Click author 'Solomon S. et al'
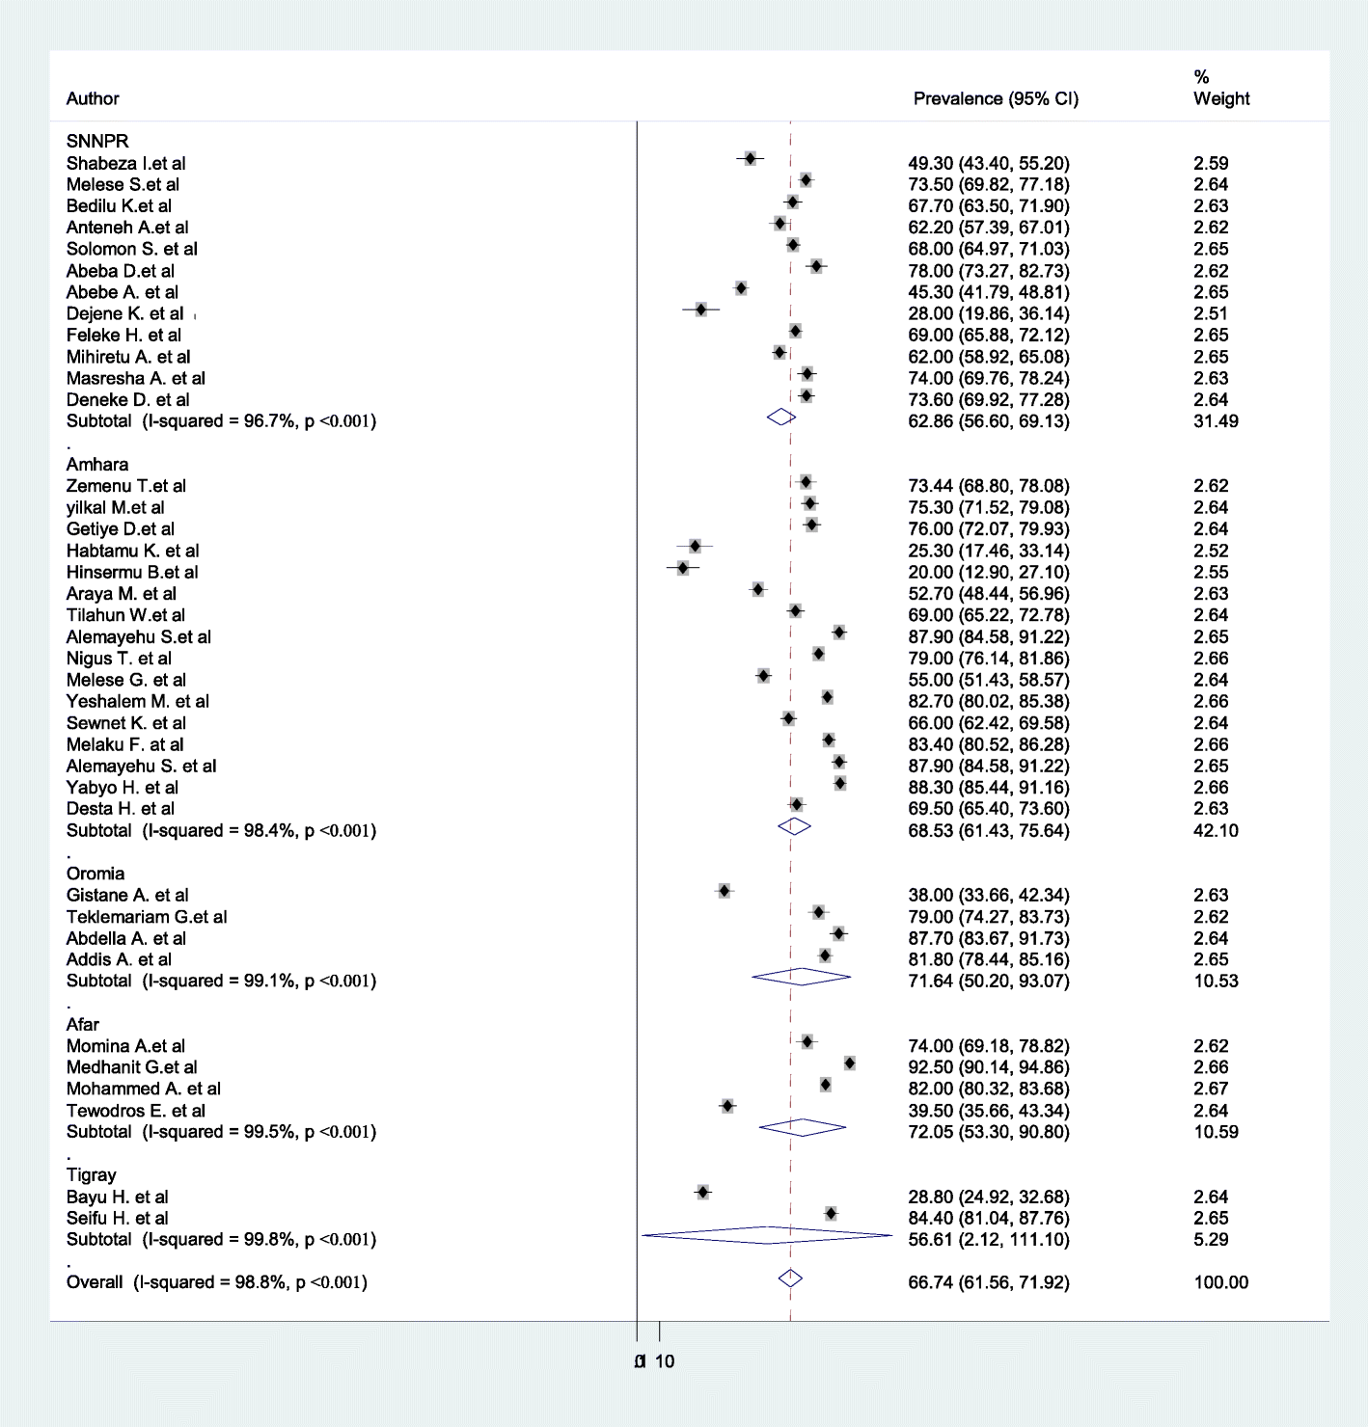This screenshot has width=1368, height=1427. [132, 249]
